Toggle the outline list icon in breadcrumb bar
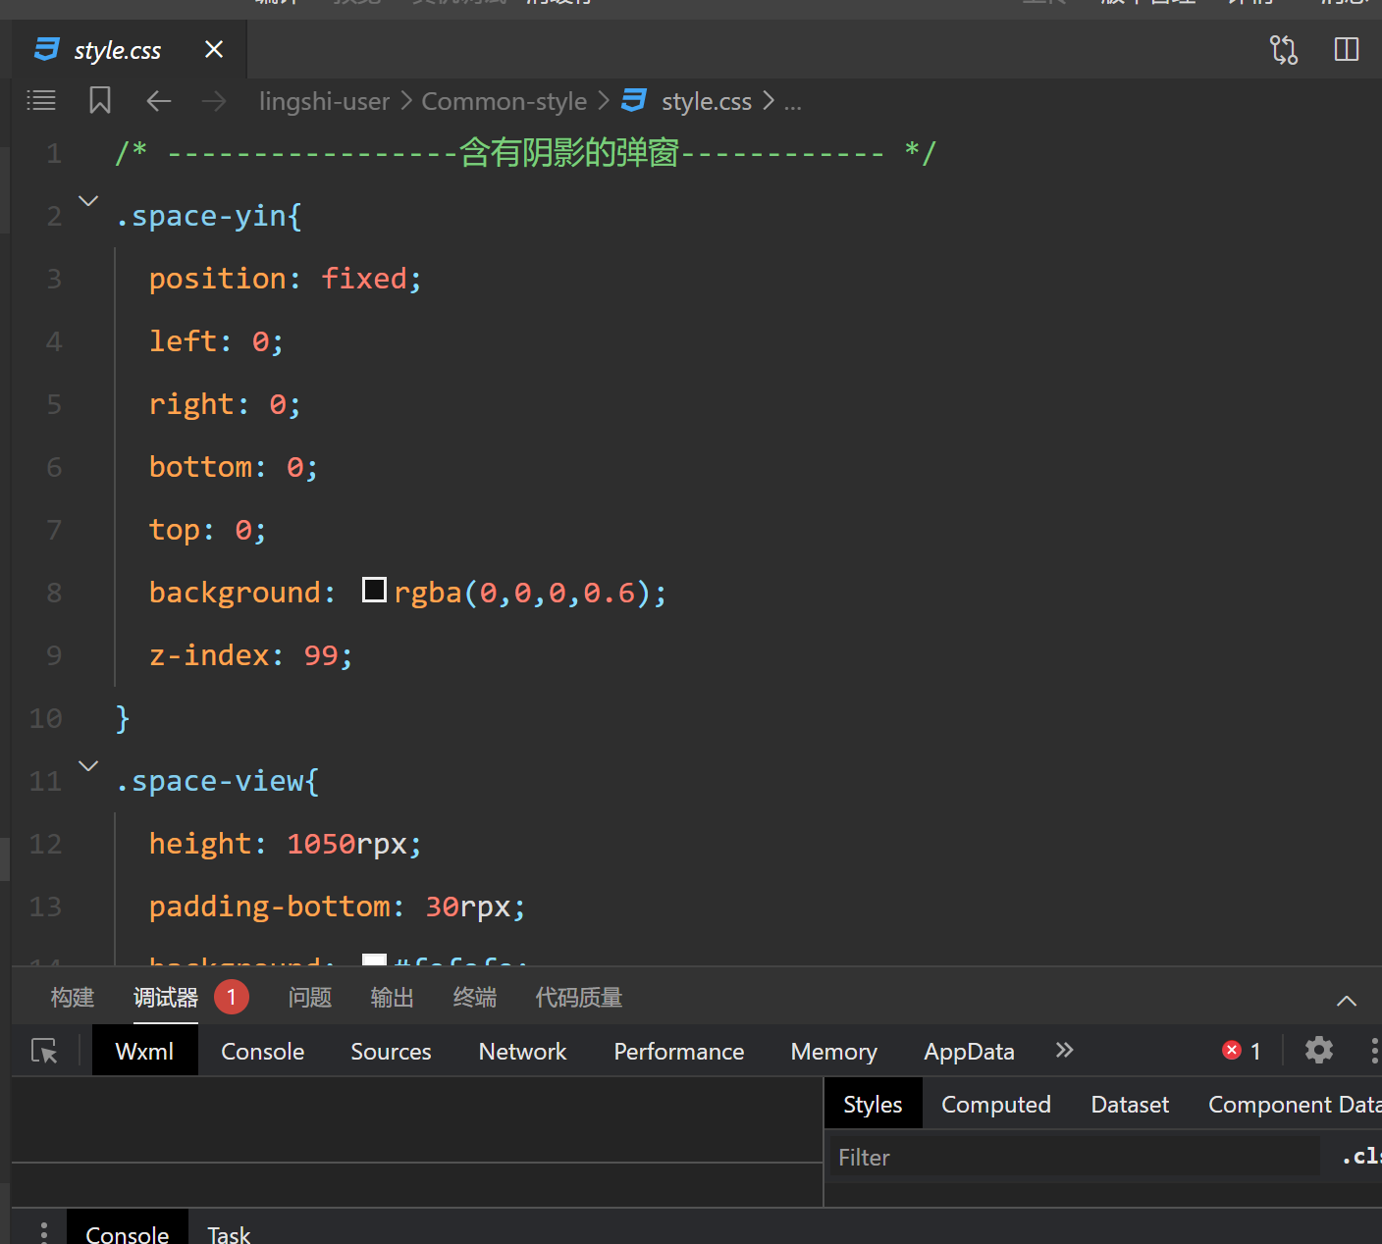 (41, 100)
